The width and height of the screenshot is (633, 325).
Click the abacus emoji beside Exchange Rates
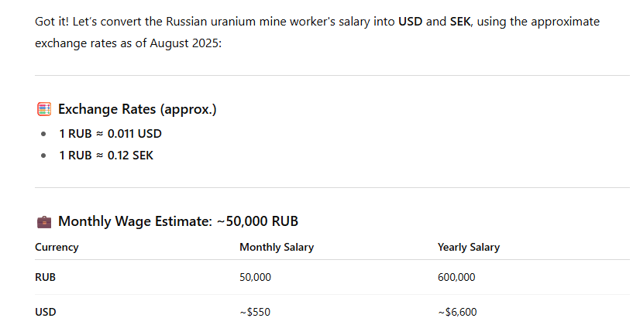point(44,109)
